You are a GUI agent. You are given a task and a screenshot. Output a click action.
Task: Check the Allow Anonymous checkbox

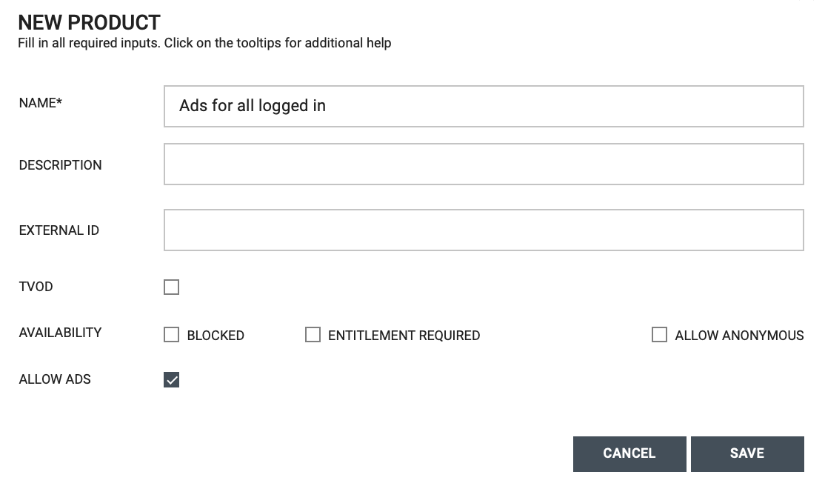point(659,335)
